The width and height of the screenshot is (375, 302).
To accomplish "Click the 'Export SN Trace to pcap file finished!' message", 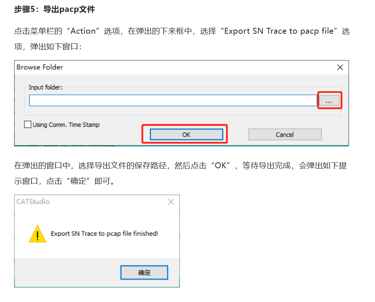I will pos(105,233).
